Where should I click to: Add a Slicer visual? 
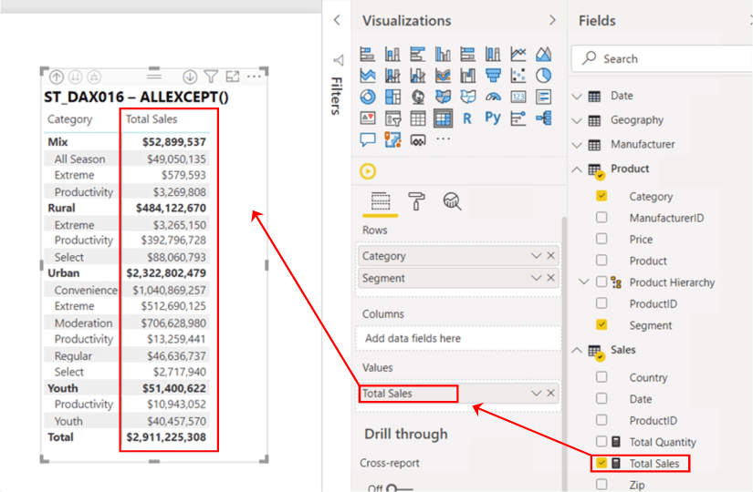pos(392,118)
